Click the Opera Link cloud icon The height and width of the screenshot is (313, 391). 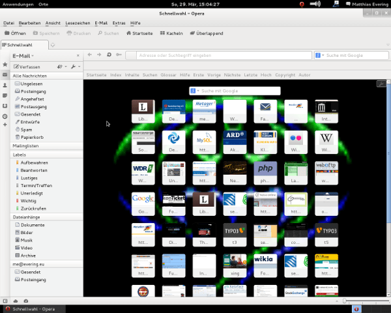click(16, 301)
